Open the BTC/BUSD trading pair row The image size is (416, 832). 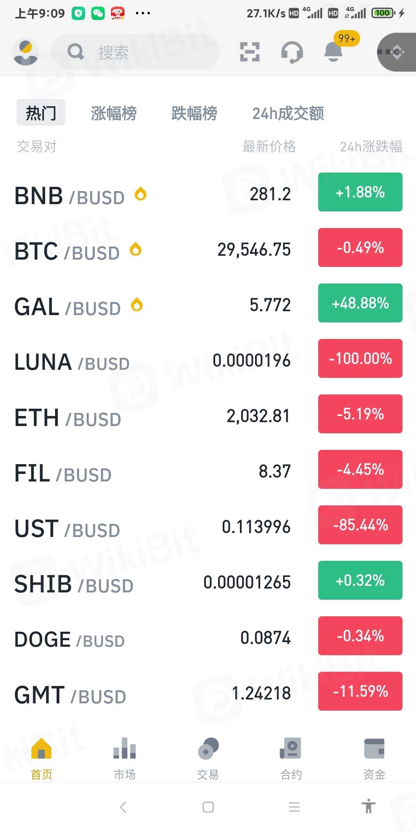(x=154, y=250)
